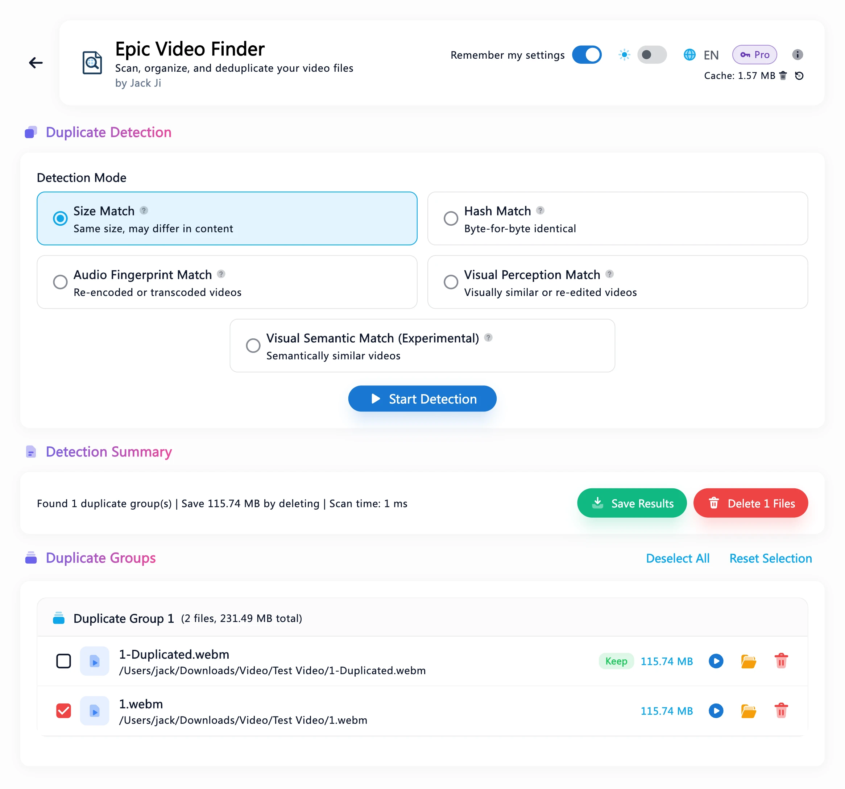Uncheck the 1.webm checkbox
The image size is (845, 789).
(64, 710)
